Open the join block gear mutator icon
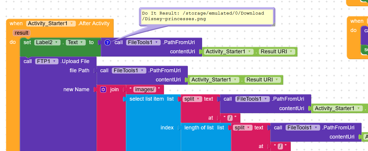The image size is (368, 151). pos(103,89)
